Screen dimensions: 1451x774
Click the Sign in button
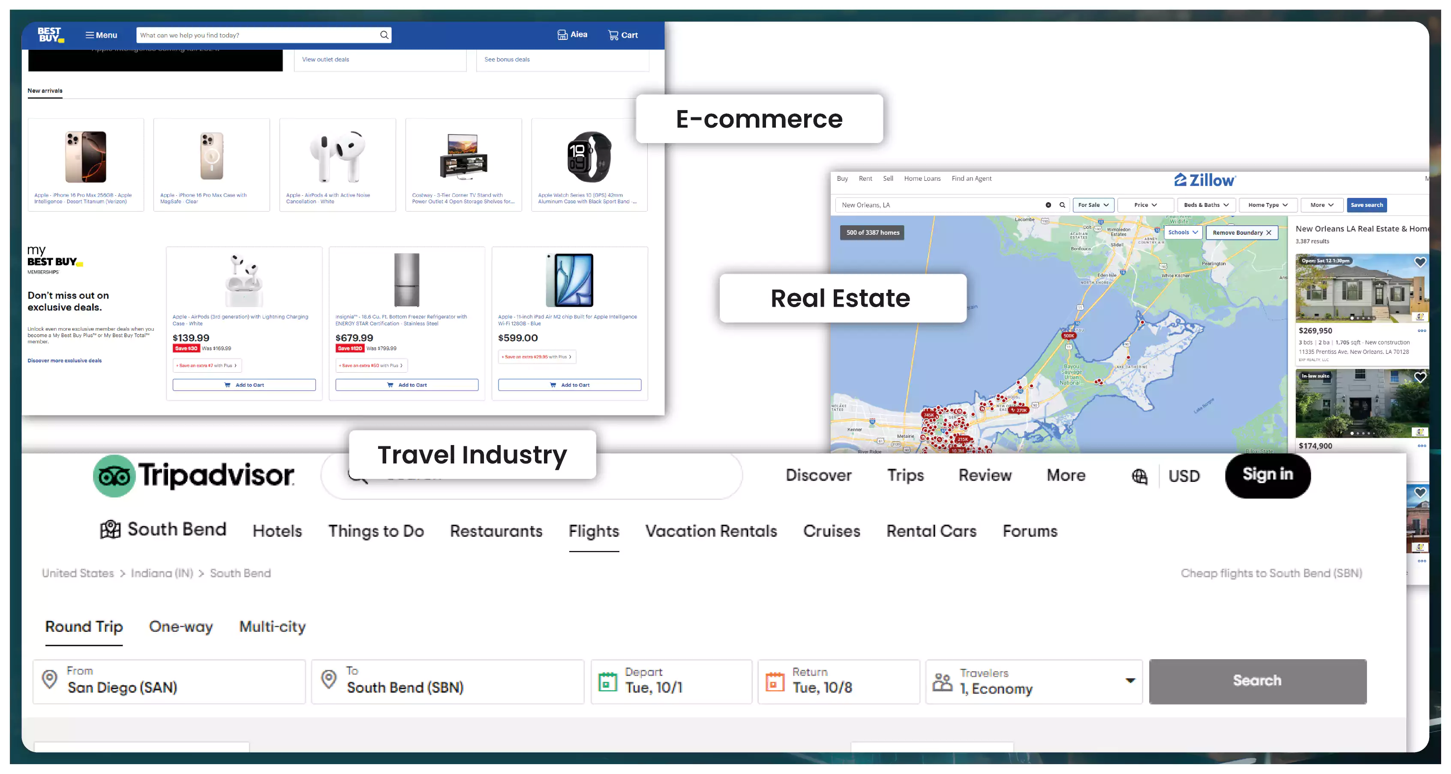[1268, 475]
